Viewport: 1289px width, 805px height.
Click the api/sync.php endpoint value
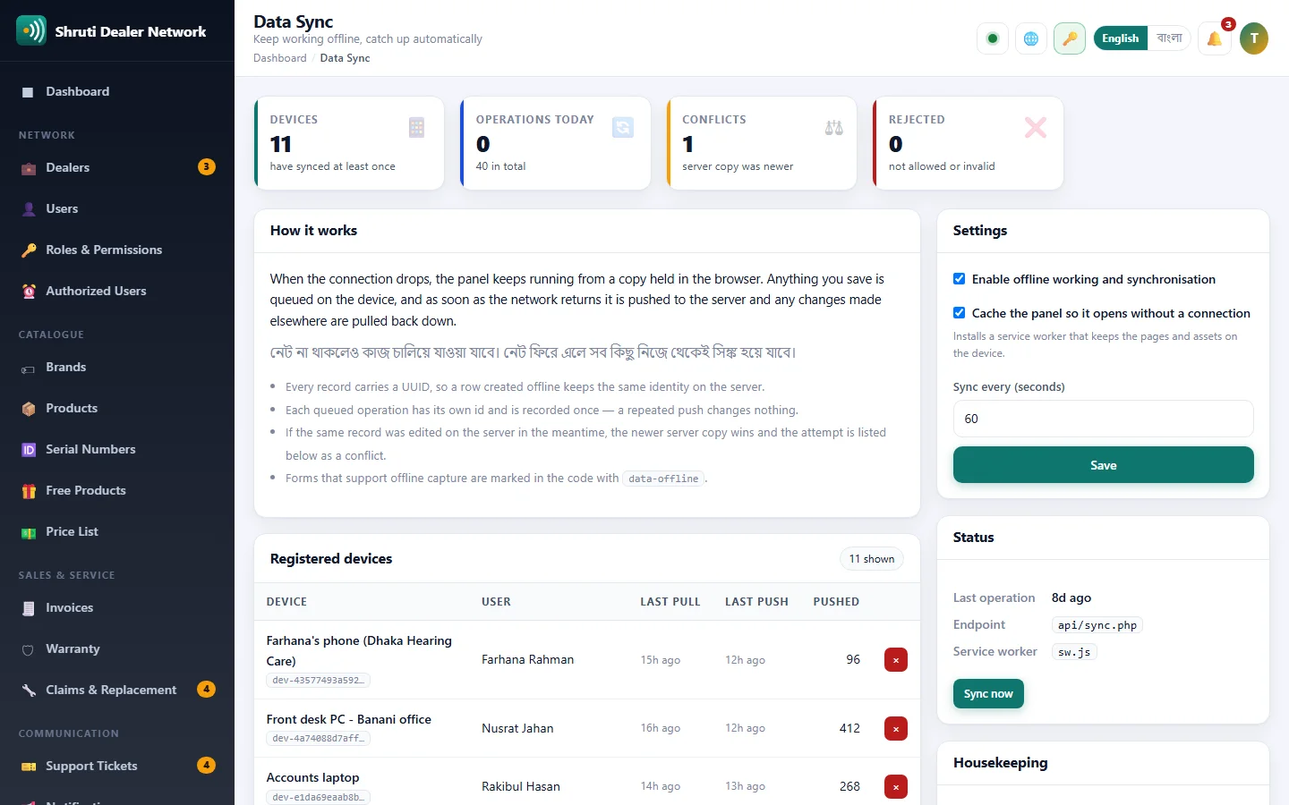(1097, 625)
